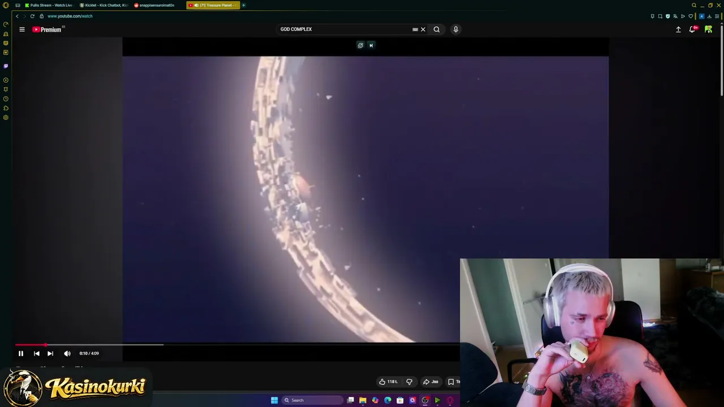
Task: Go to YouTube Premium home logo
Action: (x=48, y=29)
